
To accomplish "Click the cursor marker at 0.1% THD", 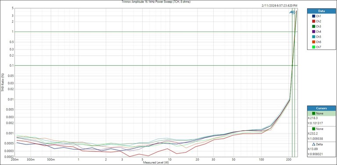I will point(292,65).
